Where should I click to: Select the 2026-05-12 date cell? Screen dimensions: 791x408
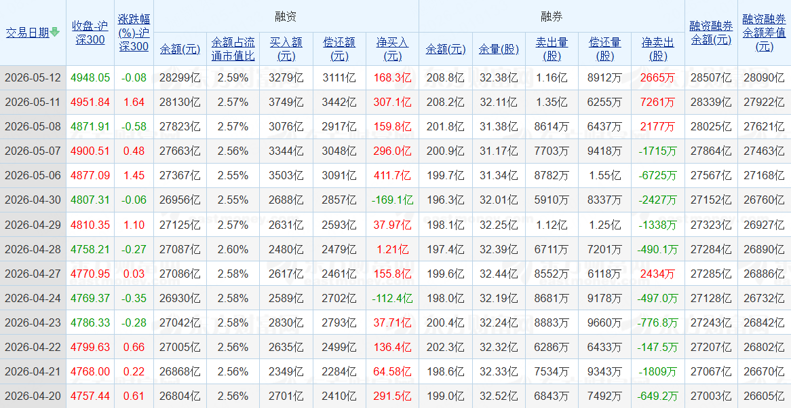click(33, 78)
